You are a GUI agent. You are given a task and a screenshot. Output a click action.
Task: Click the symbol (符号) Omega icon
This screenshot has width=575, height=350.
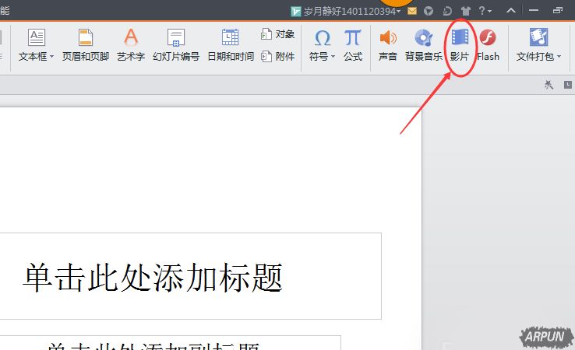(x=322, y=39)
